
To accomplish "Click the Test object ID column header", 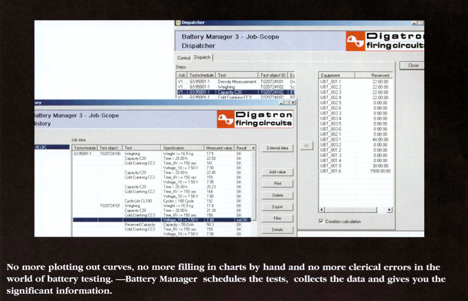I will point(273,75).
